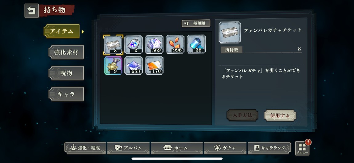Switch to the キャラ tab
Viewport: 354px width, 163px height.
point(66,94)
